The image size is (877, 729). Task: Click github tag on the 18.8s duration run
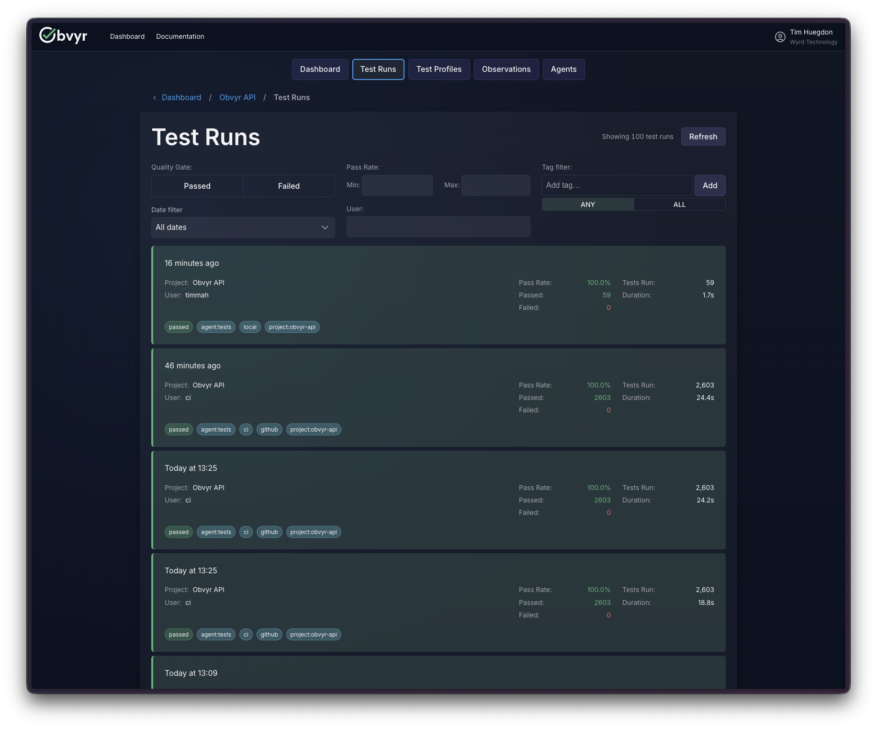tap(269, 635)
